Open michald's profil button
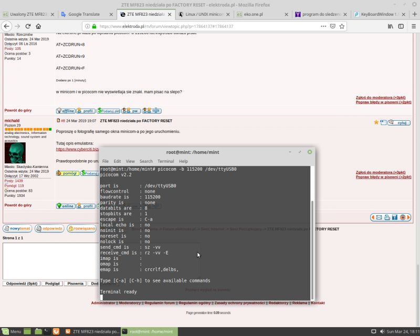 pos(86,206)
